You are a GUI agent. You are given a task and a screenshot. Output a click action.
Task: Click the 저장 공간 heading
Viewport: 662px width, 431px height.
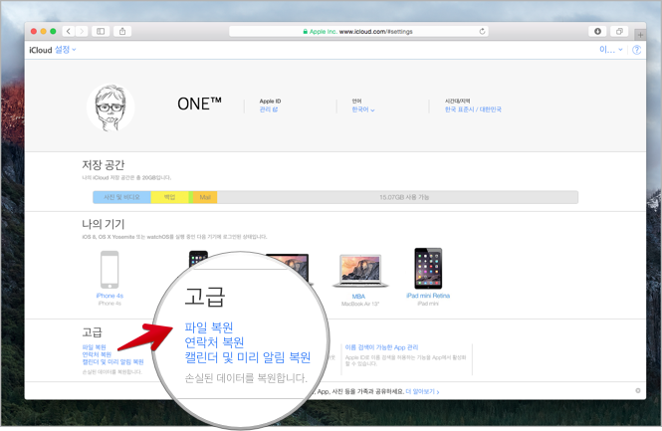pyautogui.click(x=104, y=164)
